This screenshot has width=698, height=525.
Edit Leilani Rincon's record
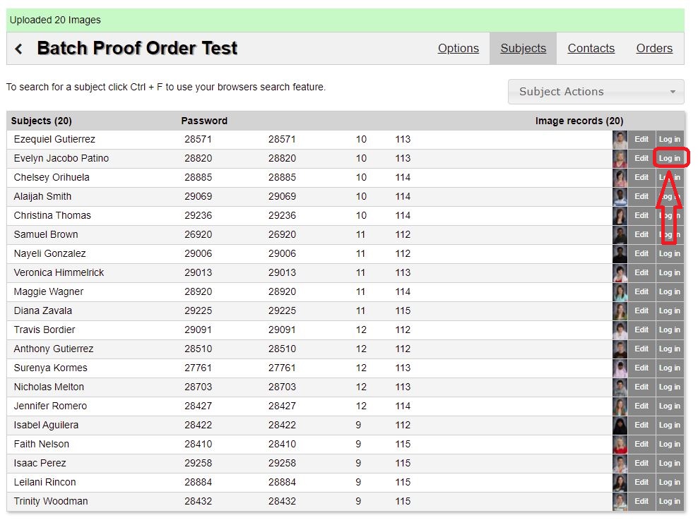[641, 483]
